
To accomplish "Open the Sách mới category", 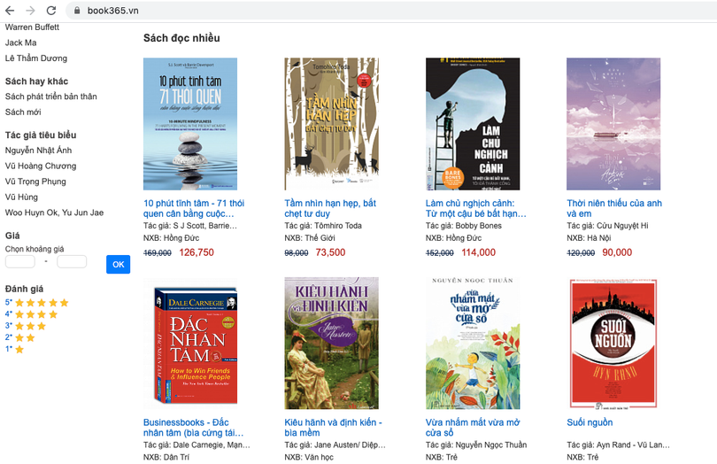I will (23, 112).
